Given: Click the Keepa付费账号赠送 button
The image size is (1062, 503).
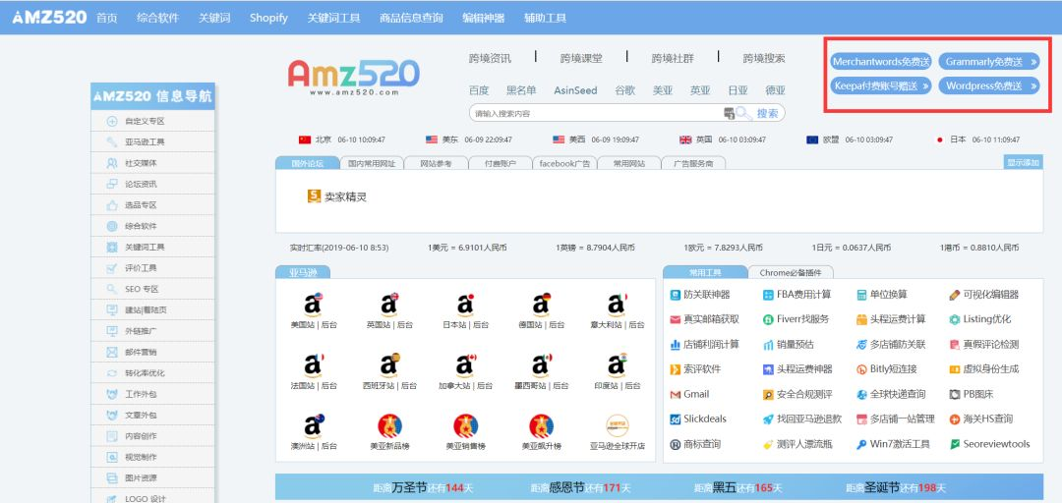Looking at the screenshot, I should tap(881, 86).
